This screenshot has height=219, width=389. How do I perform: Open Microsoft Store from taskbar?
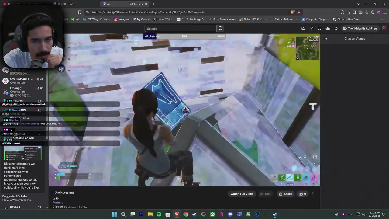click(x=168, y=214)
